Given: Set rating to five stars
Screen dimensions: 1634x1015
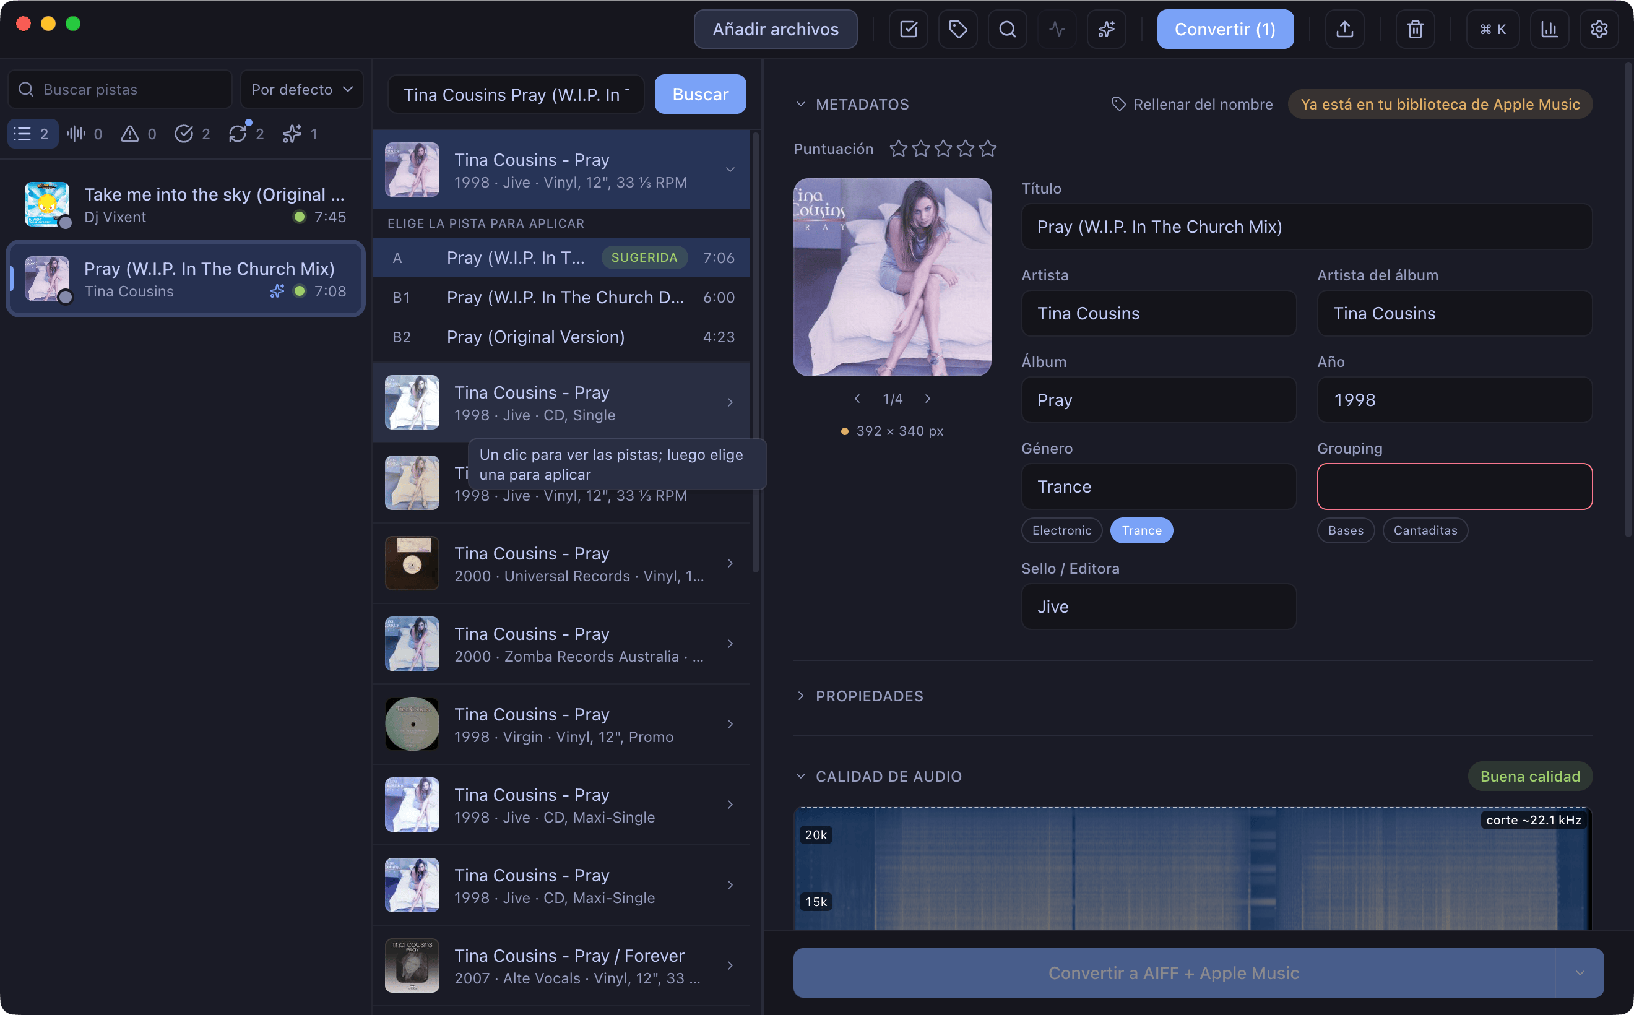Looking at the screenshot, I should (987, 149).
